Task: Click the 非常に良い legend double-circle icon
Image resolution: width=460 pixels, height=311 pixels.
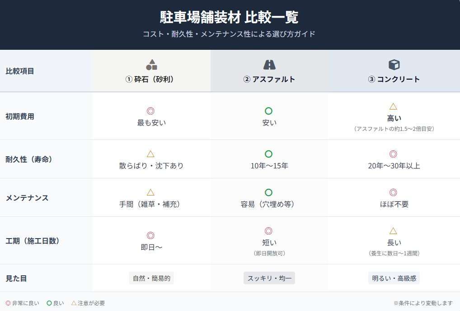Action: pos(8,303)
